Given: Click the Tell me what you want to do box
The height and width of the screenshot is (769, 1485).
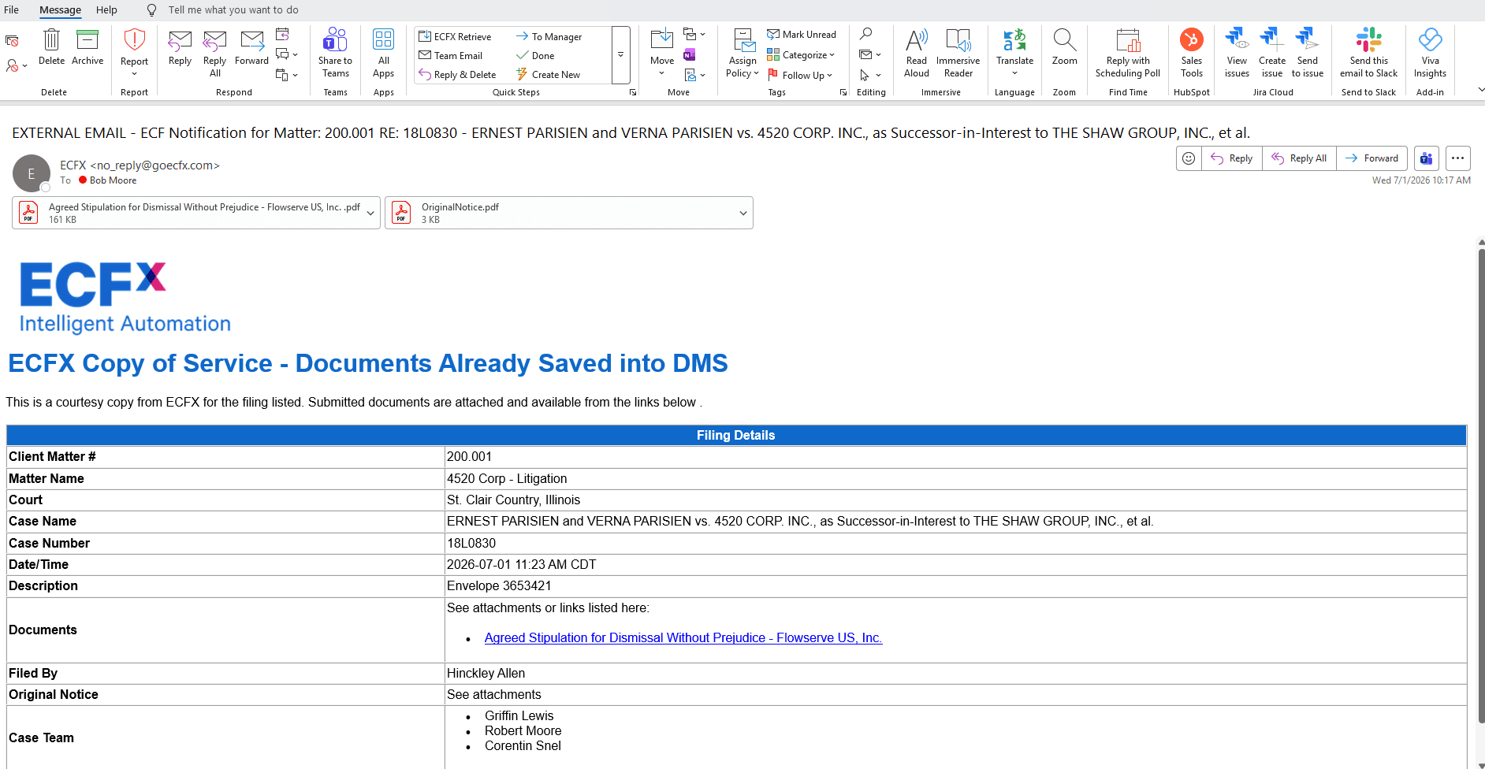Looking at the screenshot, I should coord(233,10).
